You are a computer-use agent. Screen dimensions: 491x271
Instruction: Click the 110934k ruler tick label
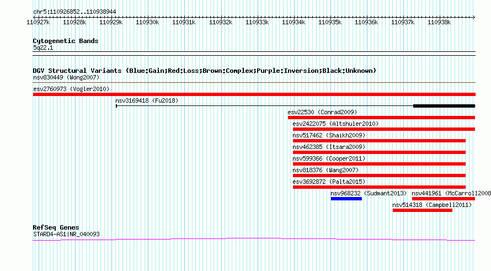(293, 22)
